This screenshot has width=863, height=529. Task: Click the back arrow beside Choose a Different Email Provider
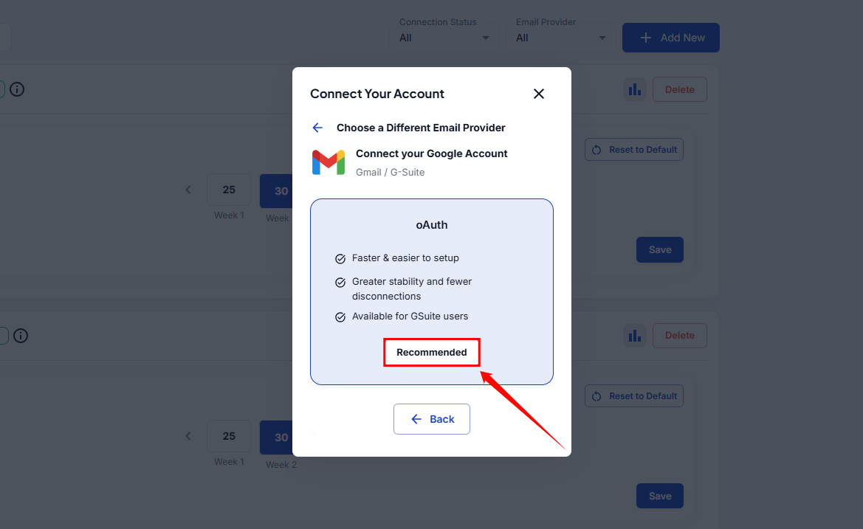(317, 128)
